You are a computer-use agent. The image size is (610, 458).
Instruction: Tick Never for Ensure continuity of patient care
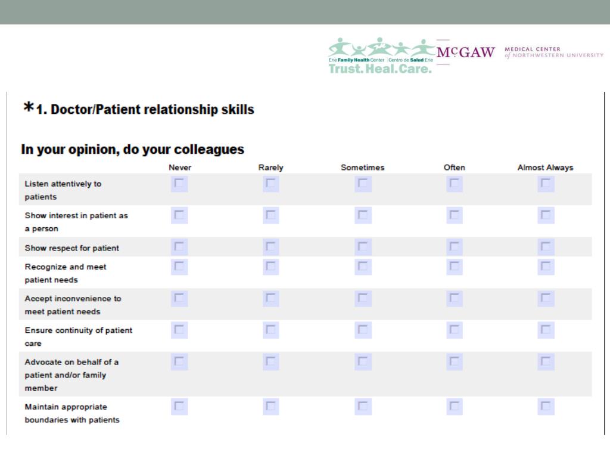click(x=179, y=330)
